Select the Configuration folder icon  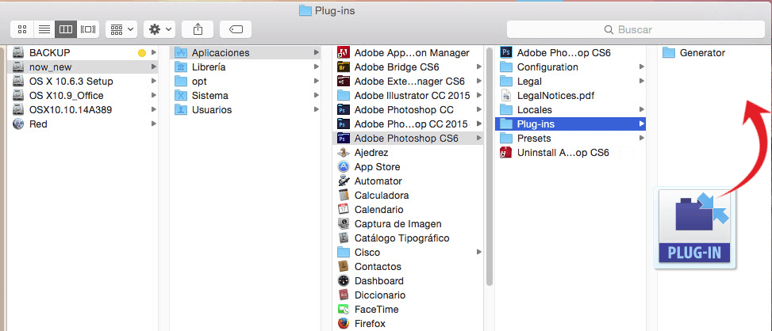tap(506, 67)
